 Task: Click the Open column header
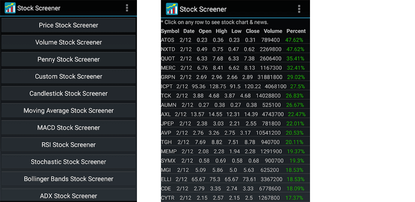tap(205, 31)
